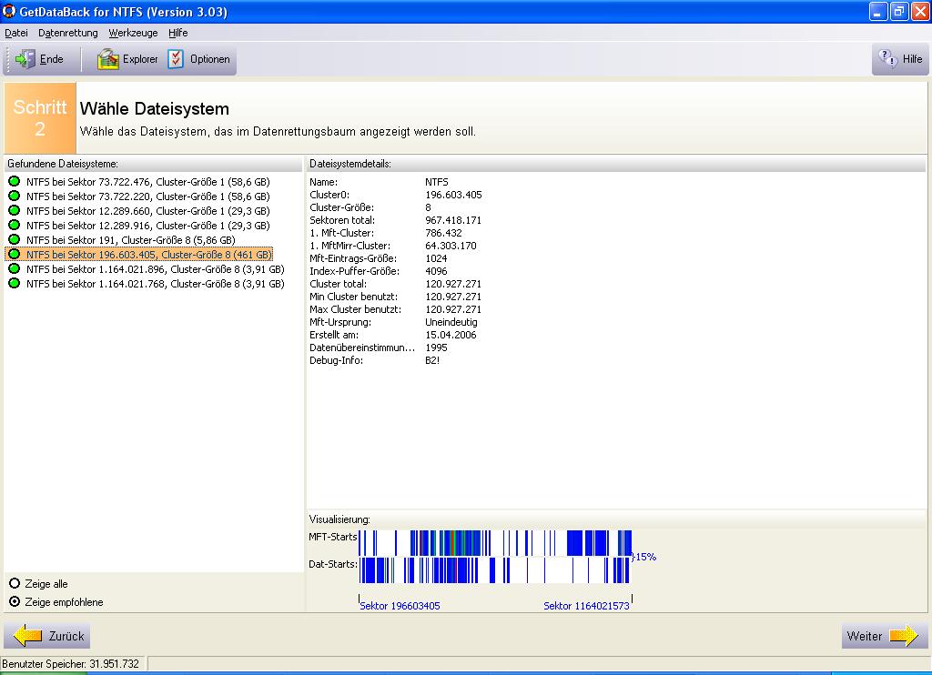Click the Debug-Info value B2!
The width and height of the screenshot is (932, 675).
tap(432, 360)
